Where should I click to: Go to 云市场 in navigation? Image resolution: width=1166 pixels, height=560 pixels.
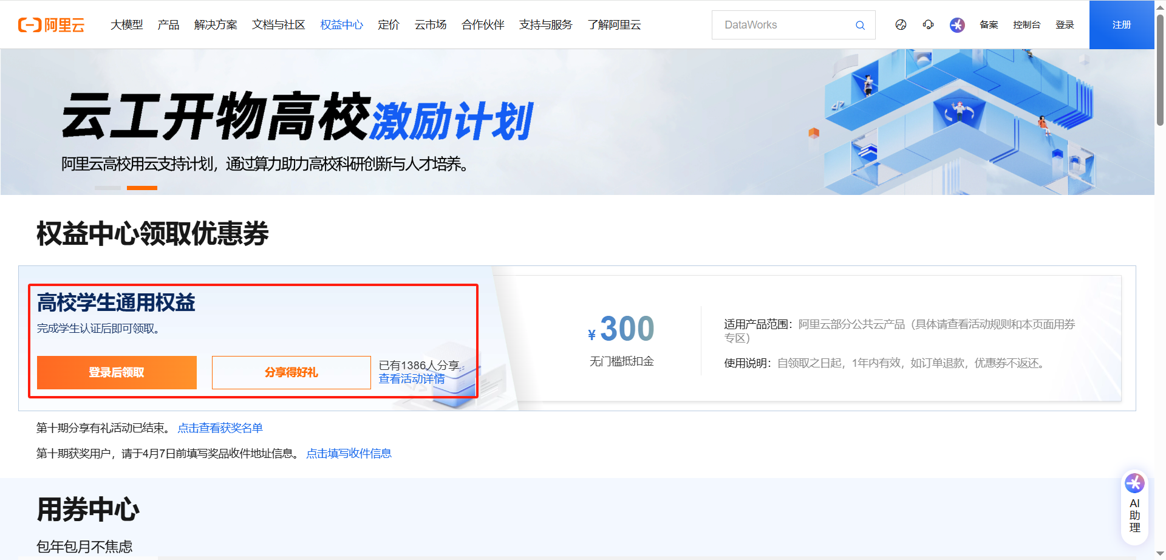coord(431,25)
